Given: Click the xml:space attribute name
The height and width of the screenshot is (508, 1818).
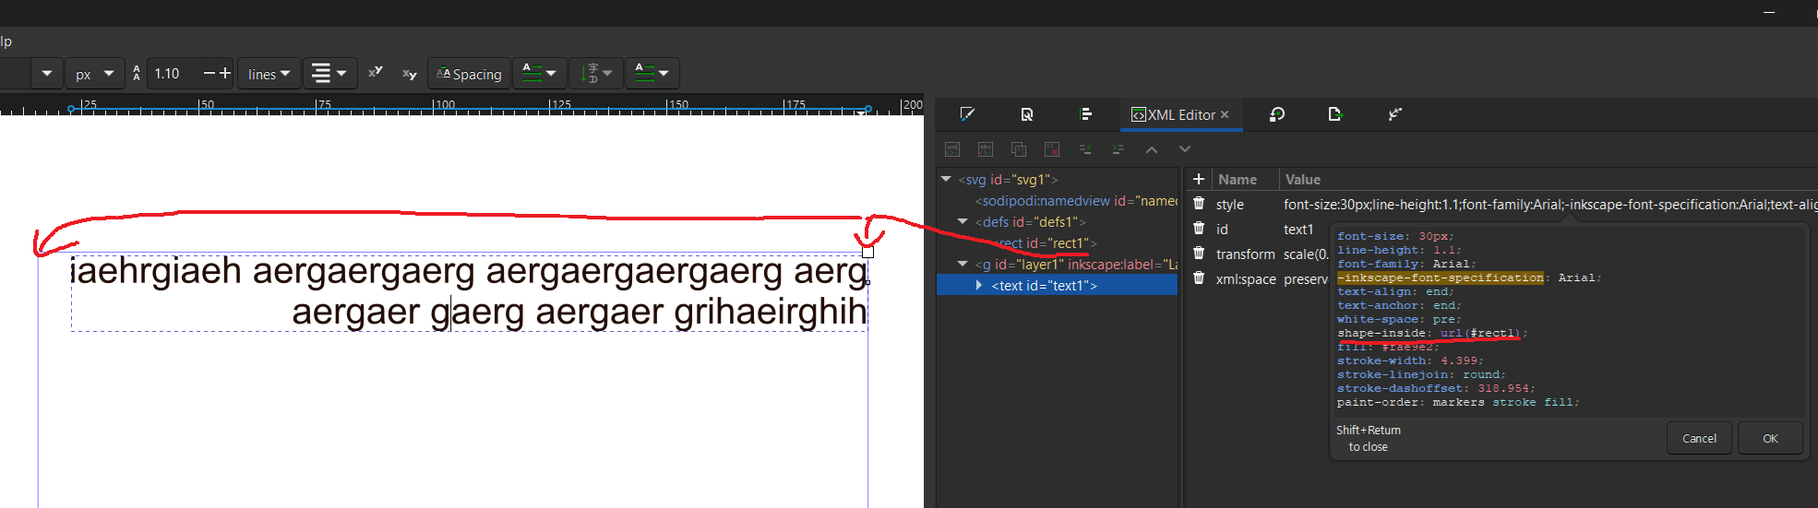Looking at the screenshot, I should click(1246, 279).
